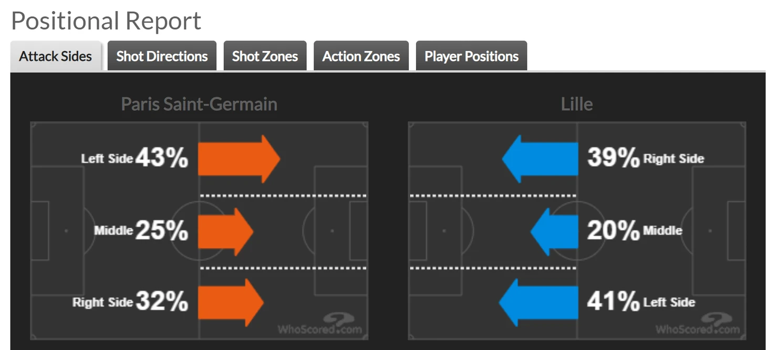
Task: Click PSG's orange right side arrow
Action: [x=231, y=303]
